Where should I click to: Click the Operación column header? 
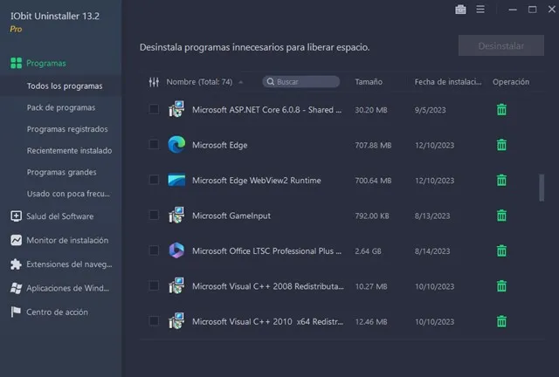pos(511,82)
